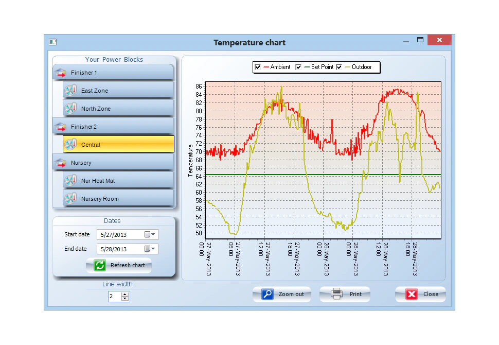Click the Nursery Room fan icon
499x345 pixels.
coord(70,198)
